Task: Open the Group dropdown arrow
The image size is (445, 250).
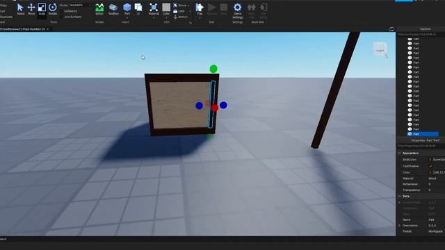Action: pyautogui.click(x=188, y=6)
